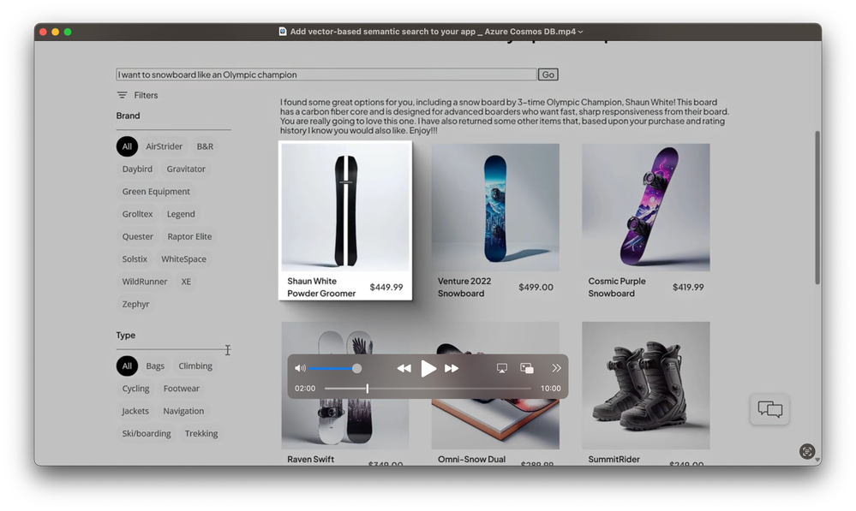Click the 10:00 duration label
The image size is (856, 511).
point(550,389)
